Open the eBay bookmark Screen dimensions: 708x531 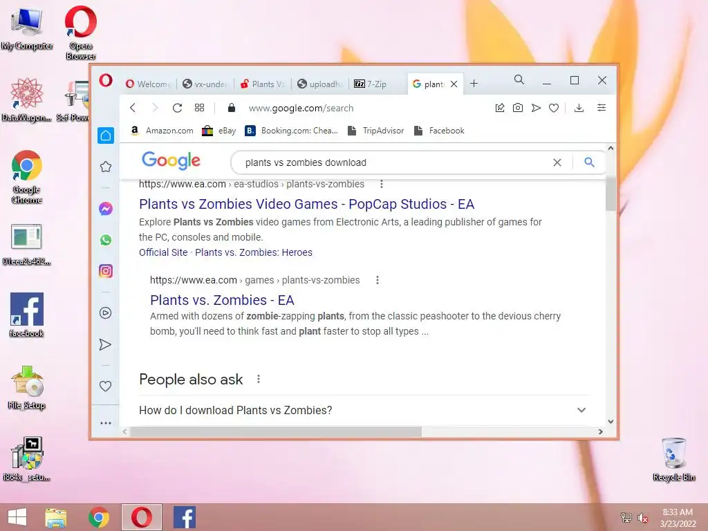[219, 131]
